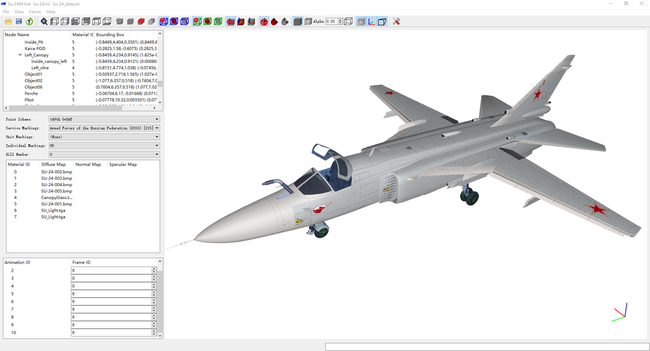Toggle the blue bounding box disabled icon
Screen dimensions: 650x351
coord(164,21)
